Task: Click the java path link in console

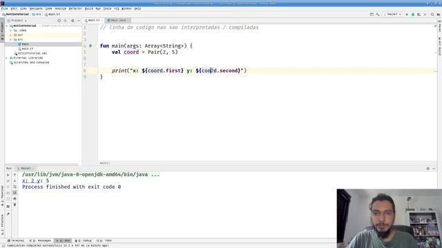Action: pos(90,174)
